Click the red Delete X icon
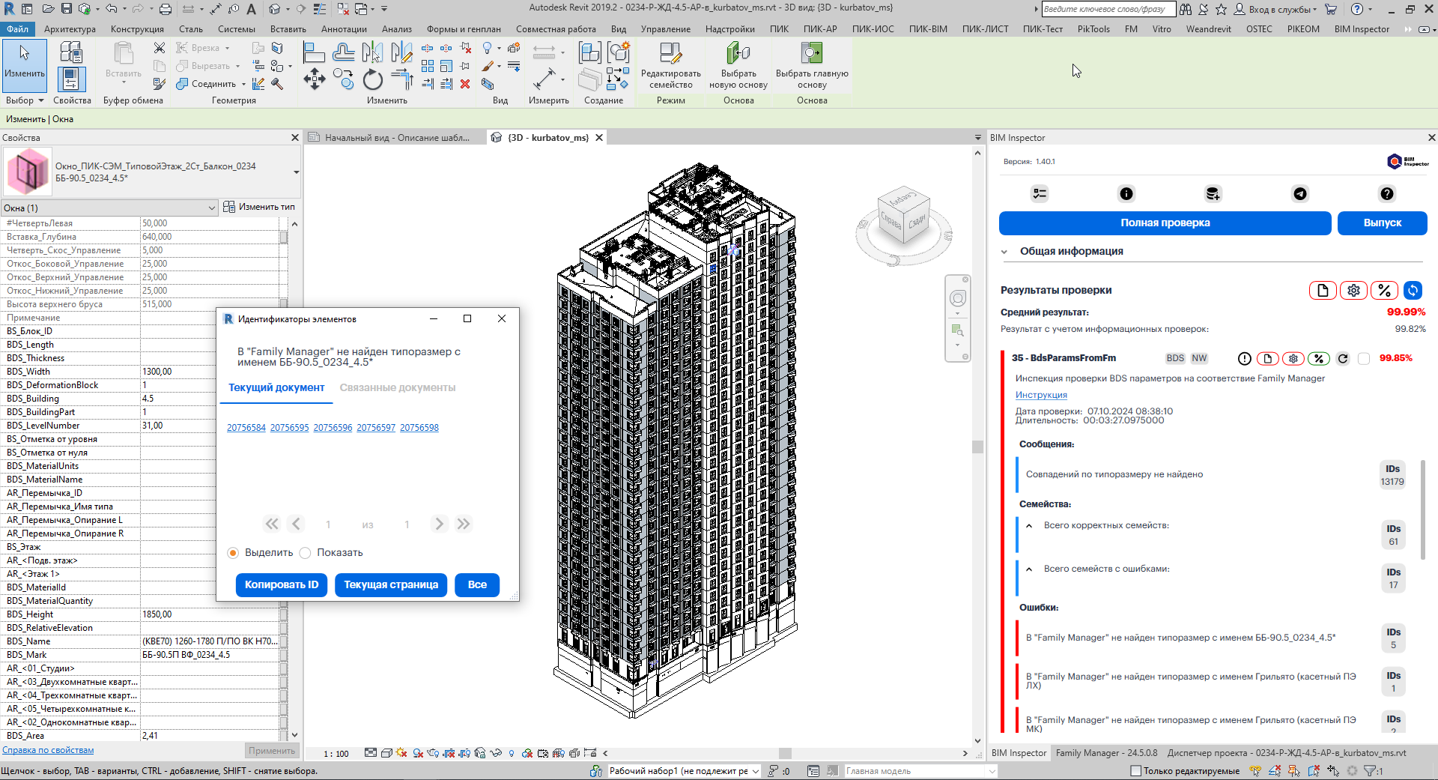Viewport: 1438px width, 780px height. pyautogui.click(x=465, y=84)
